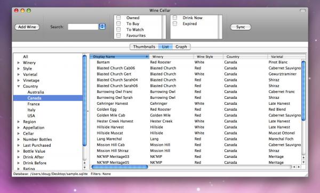Select the Burrowing Owl Syrah row
The width and height of the screenshot is (320, 193).
(196, 97)
